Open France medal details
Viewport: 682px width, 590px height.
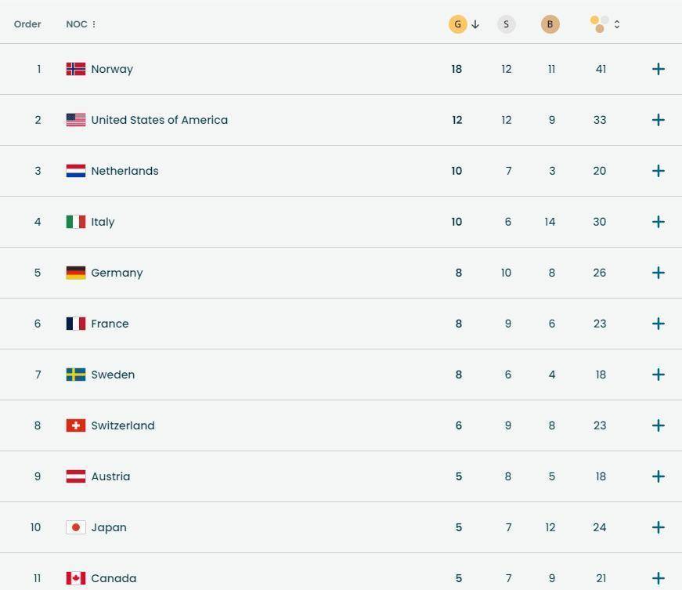[x=659, y=324]
